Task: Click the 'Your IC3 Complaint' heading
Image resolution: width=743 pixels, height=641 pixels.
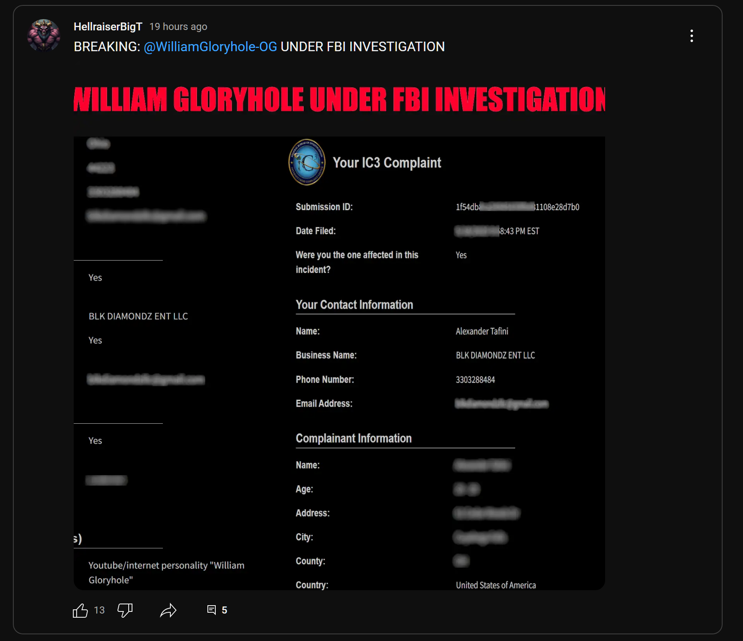Action: [387, 163]
